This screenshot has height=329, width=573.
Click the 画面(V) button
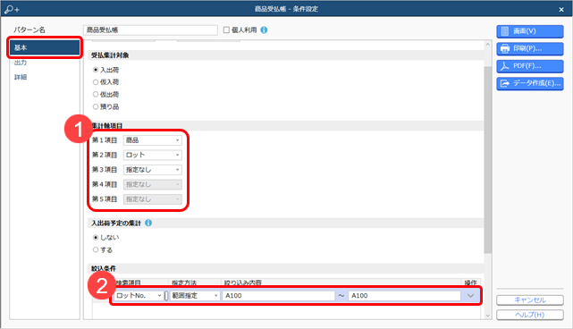[x=530, y=31]
